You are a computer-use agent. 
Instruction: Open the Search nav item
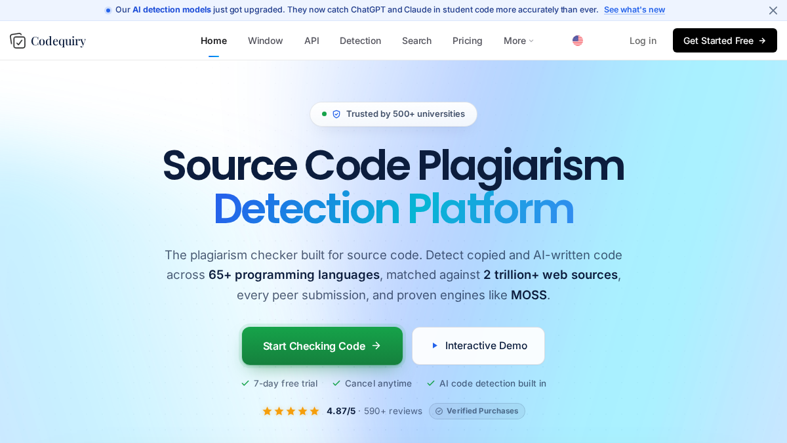(416, 41)
